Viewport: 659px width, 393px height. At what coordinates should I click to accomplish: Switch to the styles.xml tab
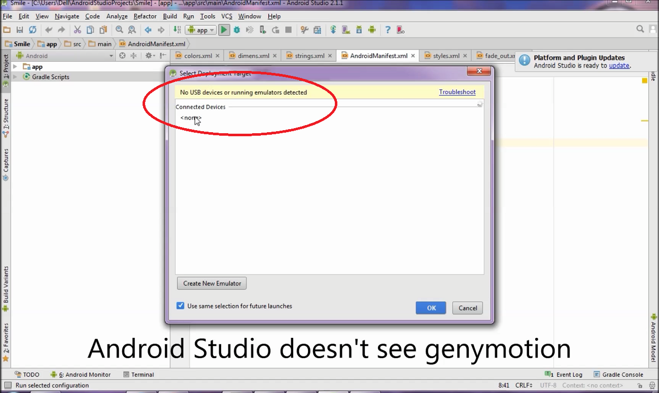(446, 56)
